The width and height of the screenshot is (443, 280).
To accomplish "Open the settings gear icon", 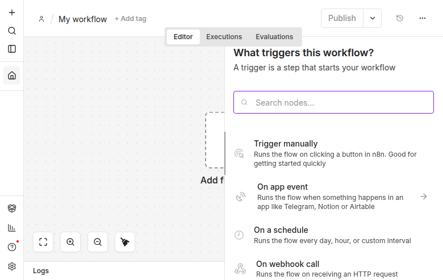I will 12,266.
